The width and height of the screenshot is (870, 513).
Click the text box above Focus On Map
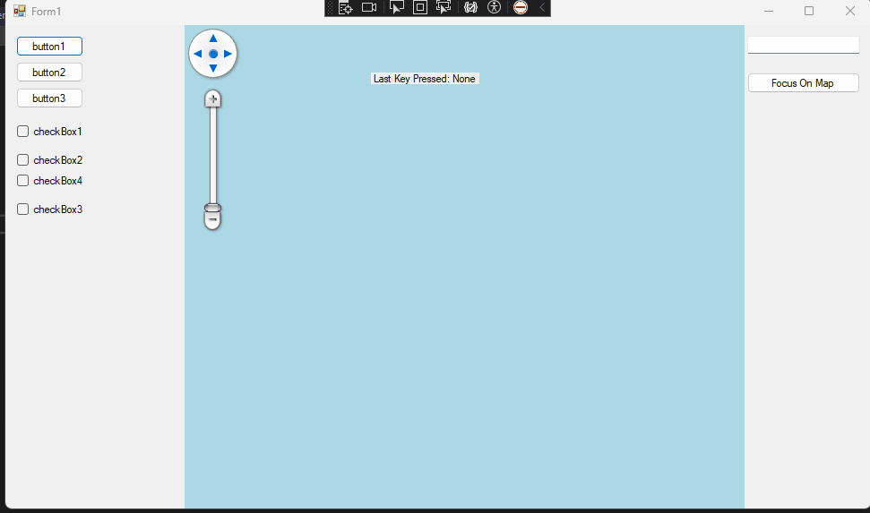[803, 45]
